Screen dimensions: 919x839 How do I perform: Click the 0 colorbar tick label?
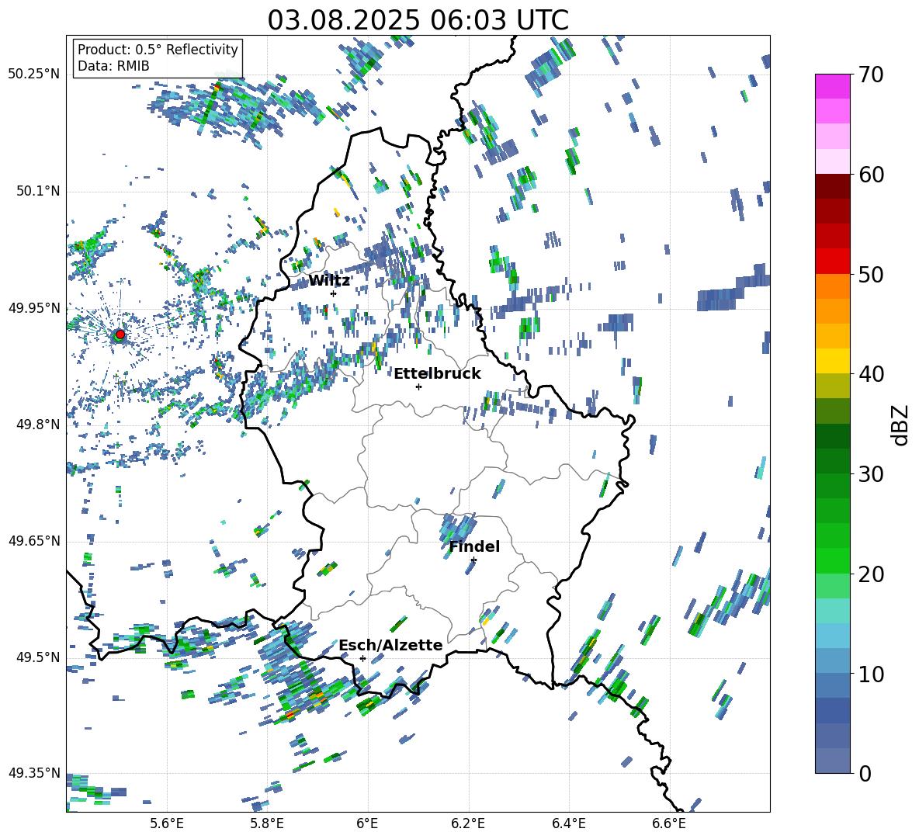(x=865, y=773)
